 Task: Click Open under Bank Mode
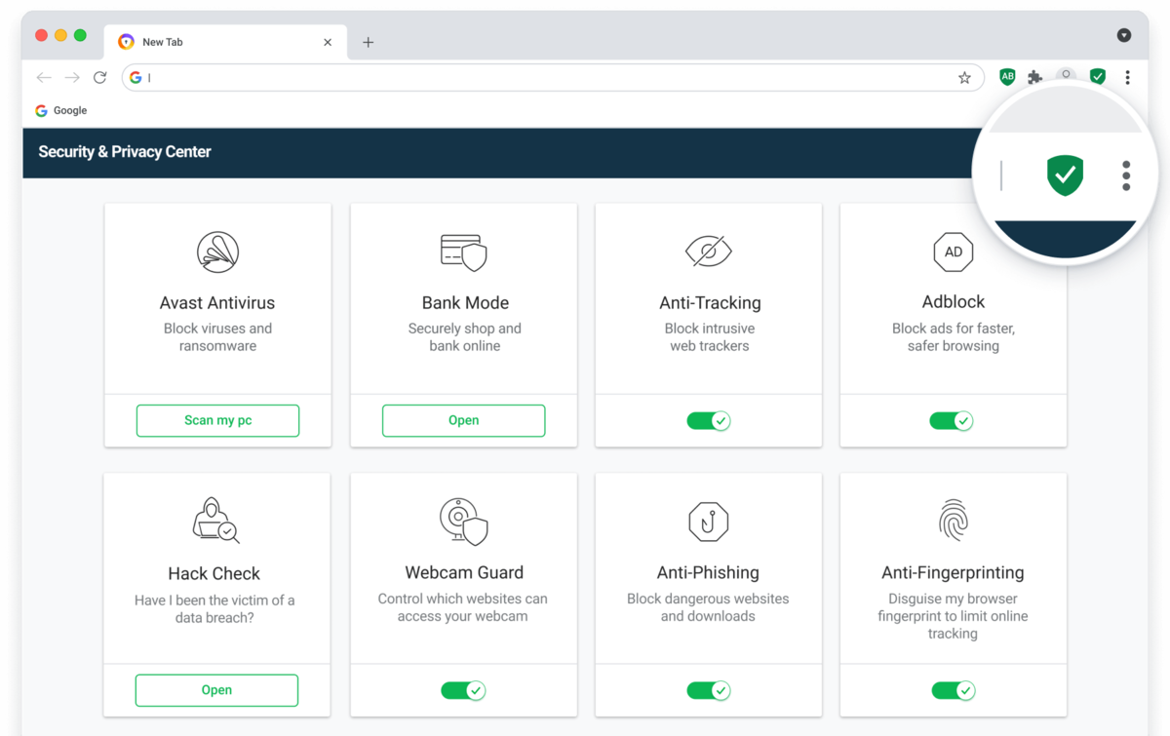click(463, 420)
